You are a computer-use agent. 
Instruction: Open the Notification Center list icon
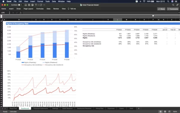click(x=176, y=2)
